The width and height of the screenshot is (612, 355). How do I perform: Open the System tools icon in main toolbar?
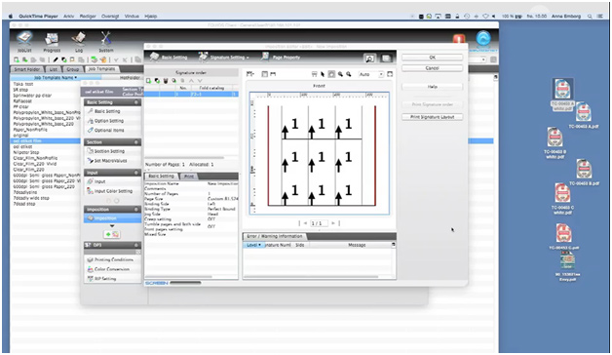click(106, 42)
